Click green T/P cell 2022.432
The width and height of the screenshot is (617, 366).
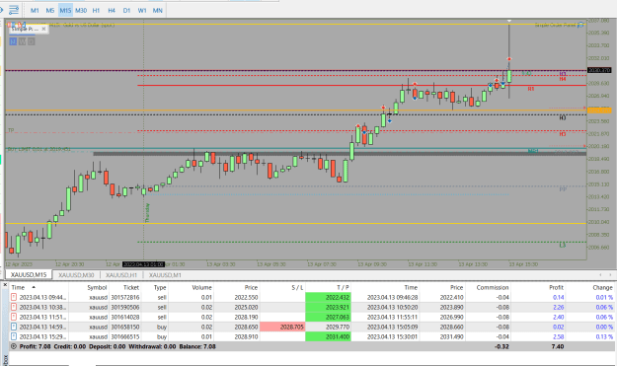tap(328, 297)
